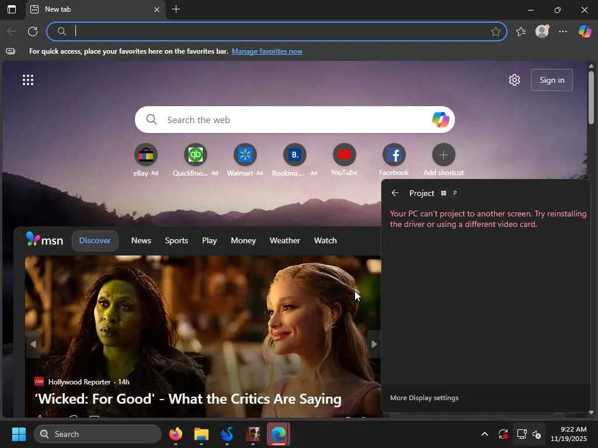598x448 pixels.
Task: Open a new tab with plus button
Action: [176, 9]
